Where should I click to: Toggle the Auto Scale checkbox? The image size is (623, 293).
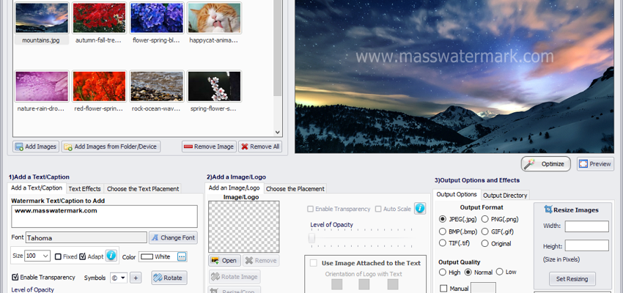[x=378, y=209]
